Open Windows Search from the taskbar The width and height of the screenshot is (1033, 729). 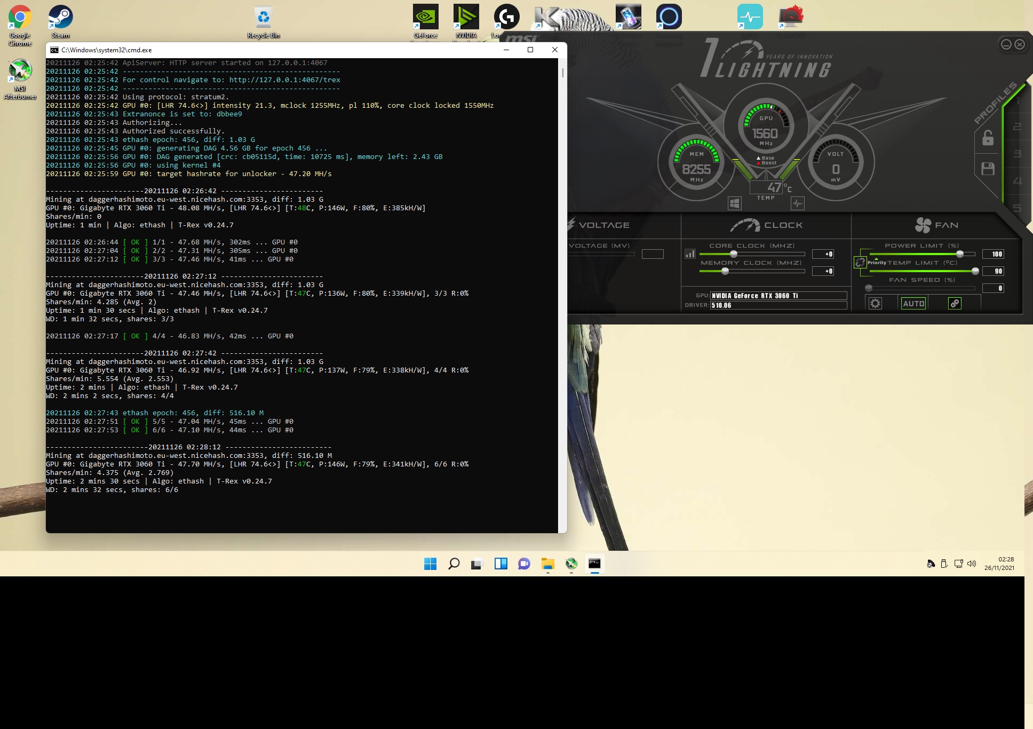click(454, 564)
